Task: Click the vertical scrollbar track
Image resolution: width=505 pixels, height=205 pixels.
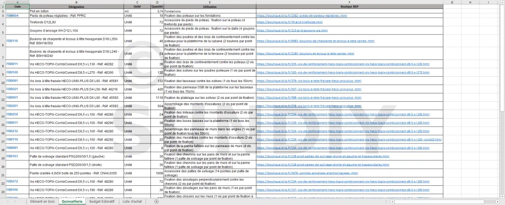Action: [x=502, y=98]
